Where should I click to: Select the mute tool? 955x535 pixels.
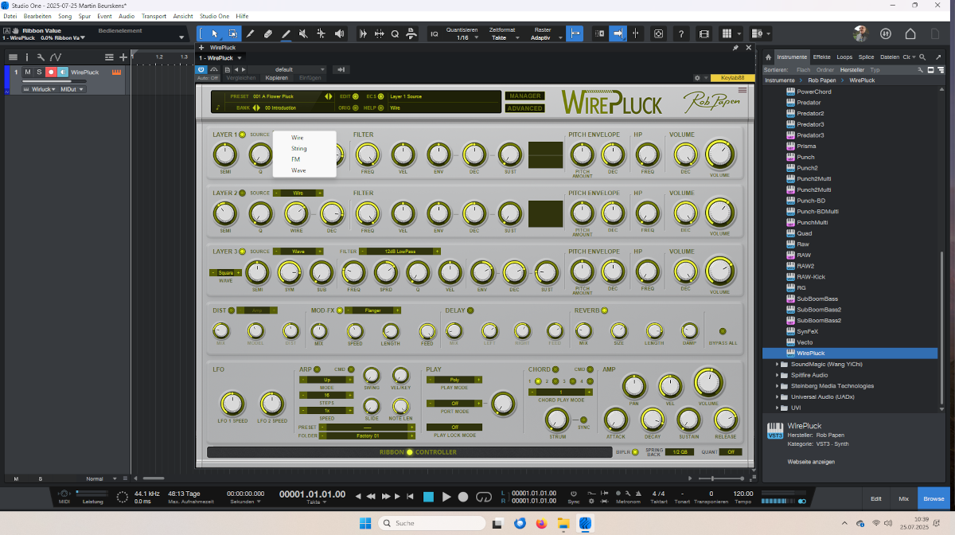[x=303, y=33]
